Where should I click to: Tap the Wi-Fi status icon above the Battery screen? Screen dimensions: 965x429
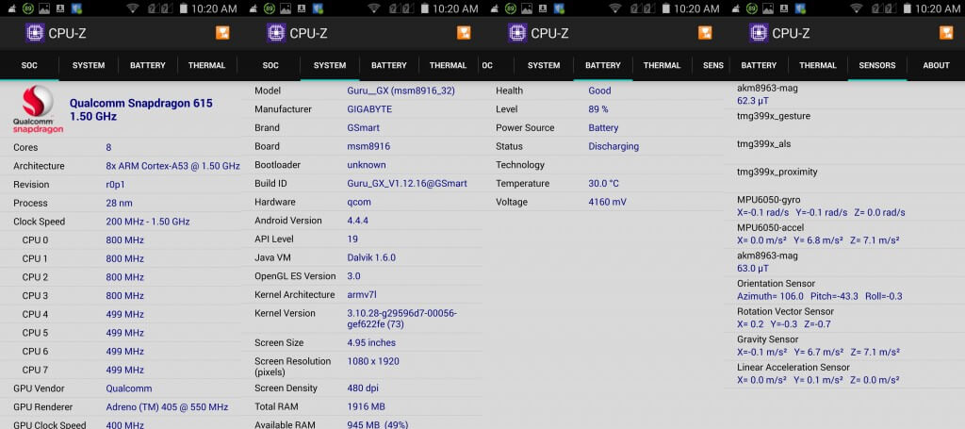click(614, 8)
